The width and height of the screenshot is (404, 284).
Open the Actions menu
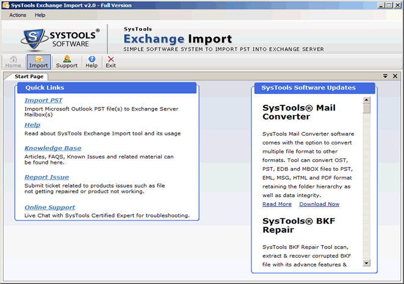click(x=18, y=15)
